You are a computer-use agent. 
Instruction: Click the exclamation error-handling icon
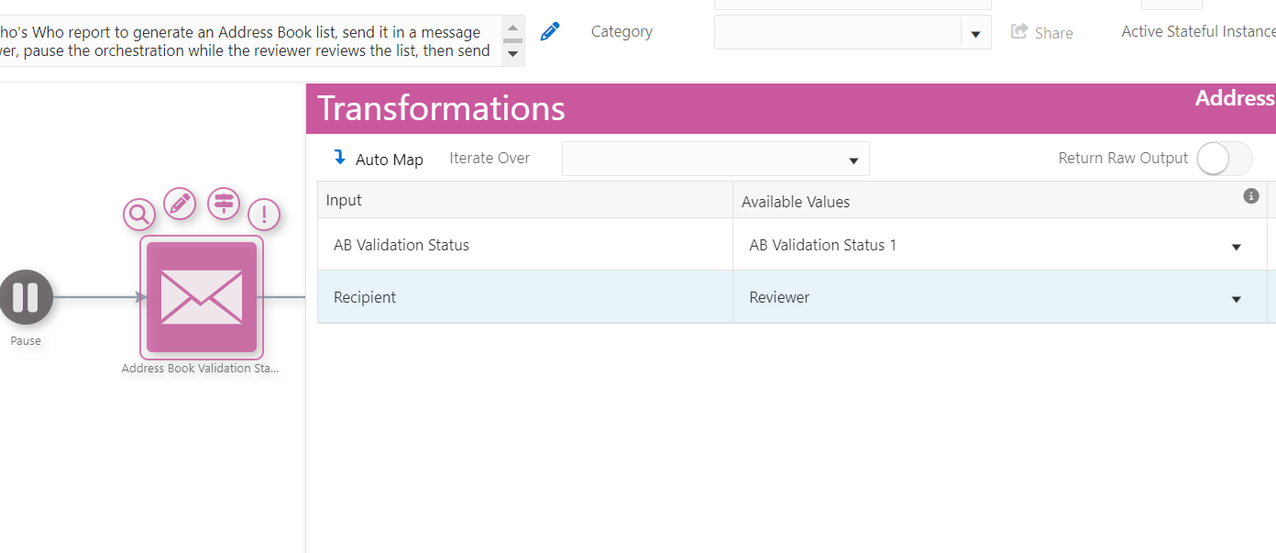pos(264,215)
